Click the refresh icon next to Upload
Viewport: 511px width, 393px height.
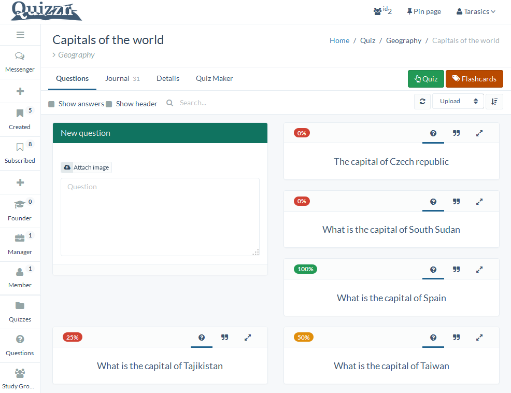422,102
